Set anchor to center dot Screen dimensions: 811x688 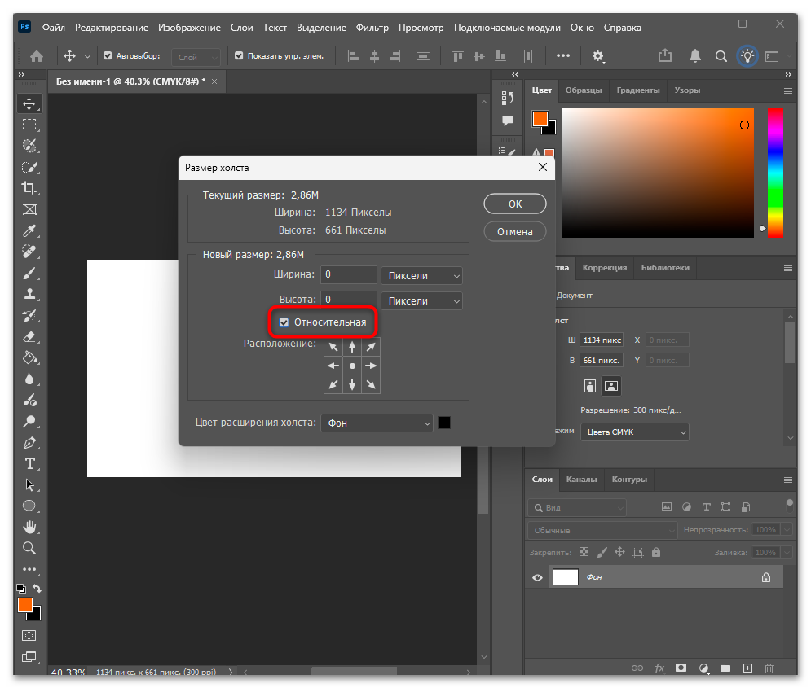pyautogui.click(x=352, y=366)
